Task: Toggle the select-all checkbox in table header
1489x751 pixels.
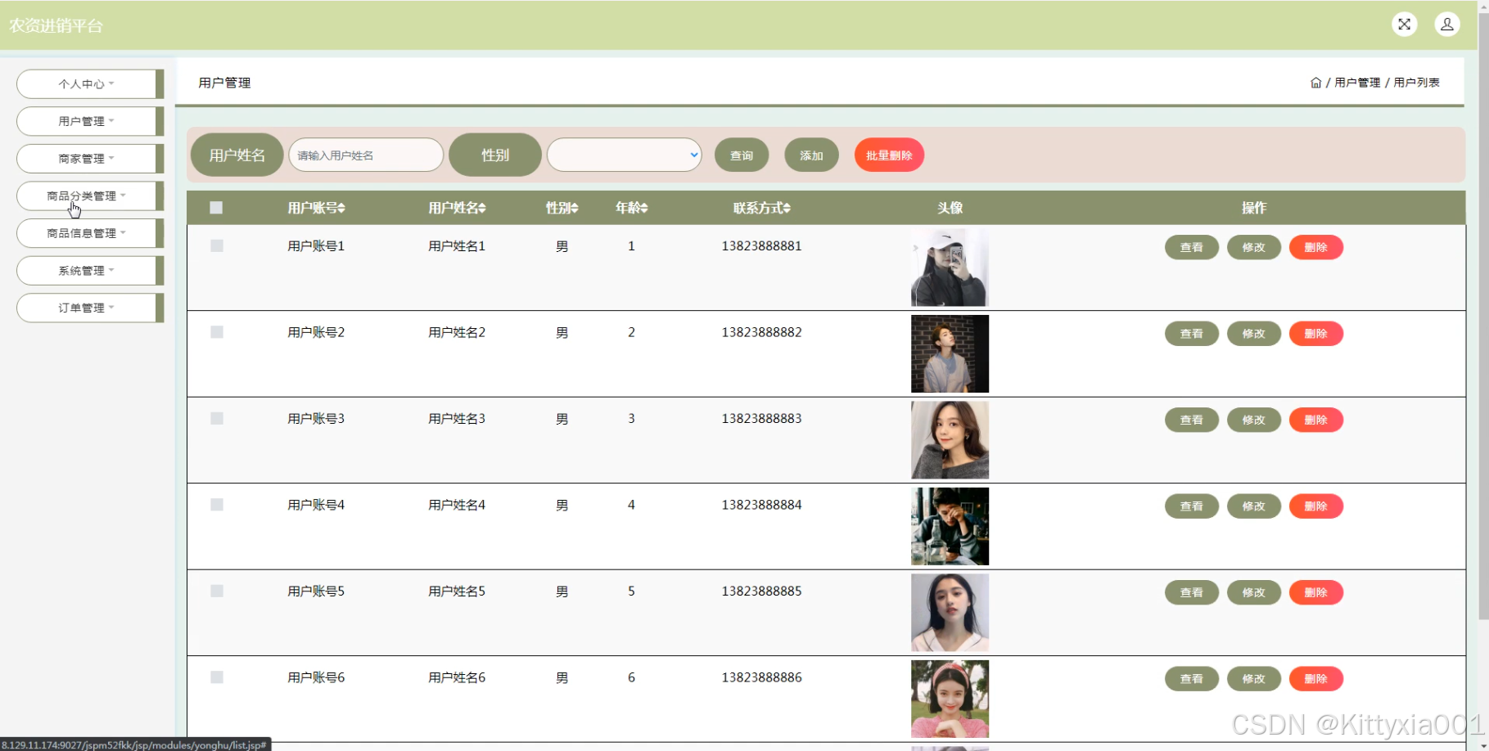Action: [x=216, y=208]
